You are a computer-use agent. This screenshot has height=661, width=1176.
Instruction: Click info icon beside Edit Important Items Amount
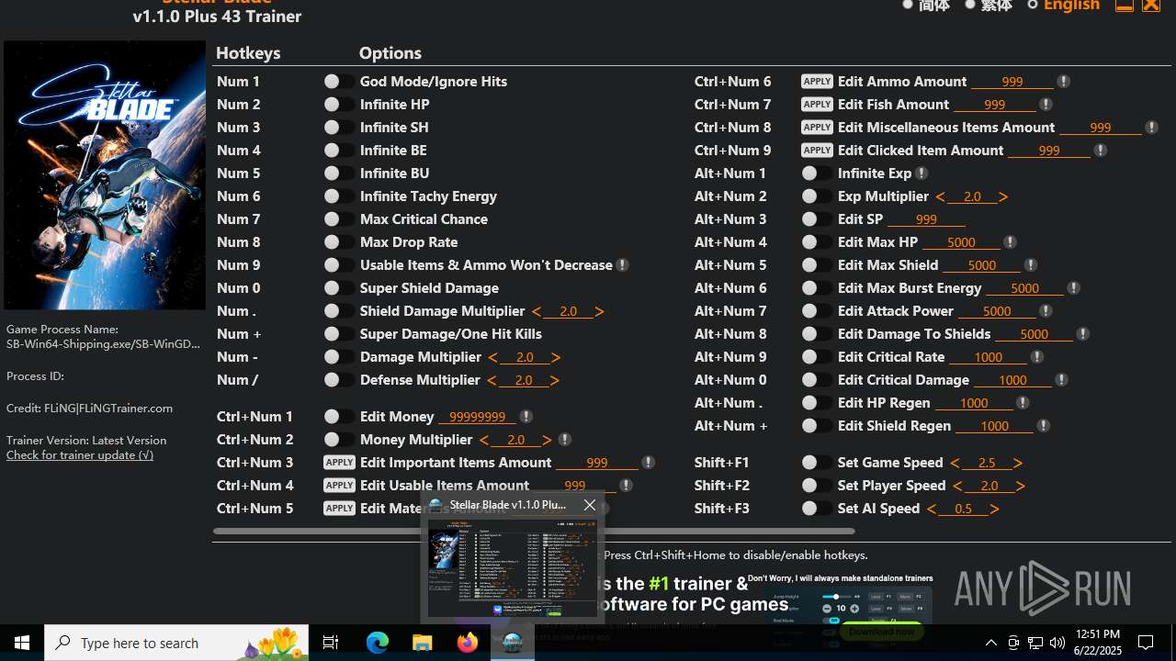click(648, 463)
